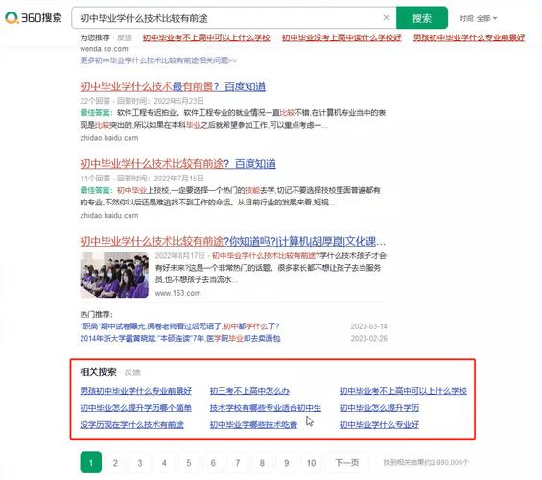Open hot news "职高"期中试卷曝光
The width and height of the screenshot is (542, 480).
point(179,326)
